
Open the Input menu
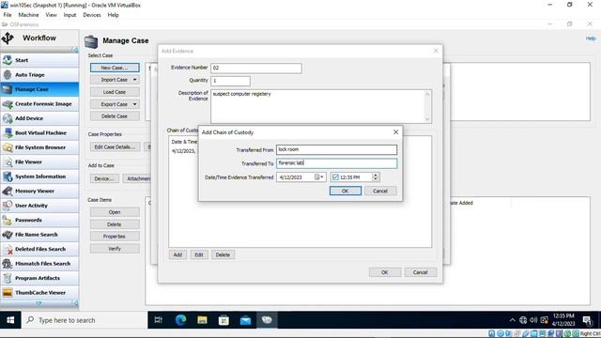pyautogui.click(x=69, y=15)
